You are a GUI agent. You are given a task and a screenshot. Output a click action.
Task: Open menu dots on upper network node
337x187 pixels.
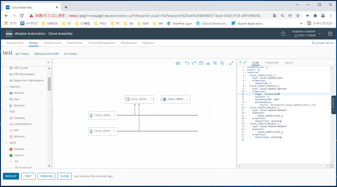(114, 115)
